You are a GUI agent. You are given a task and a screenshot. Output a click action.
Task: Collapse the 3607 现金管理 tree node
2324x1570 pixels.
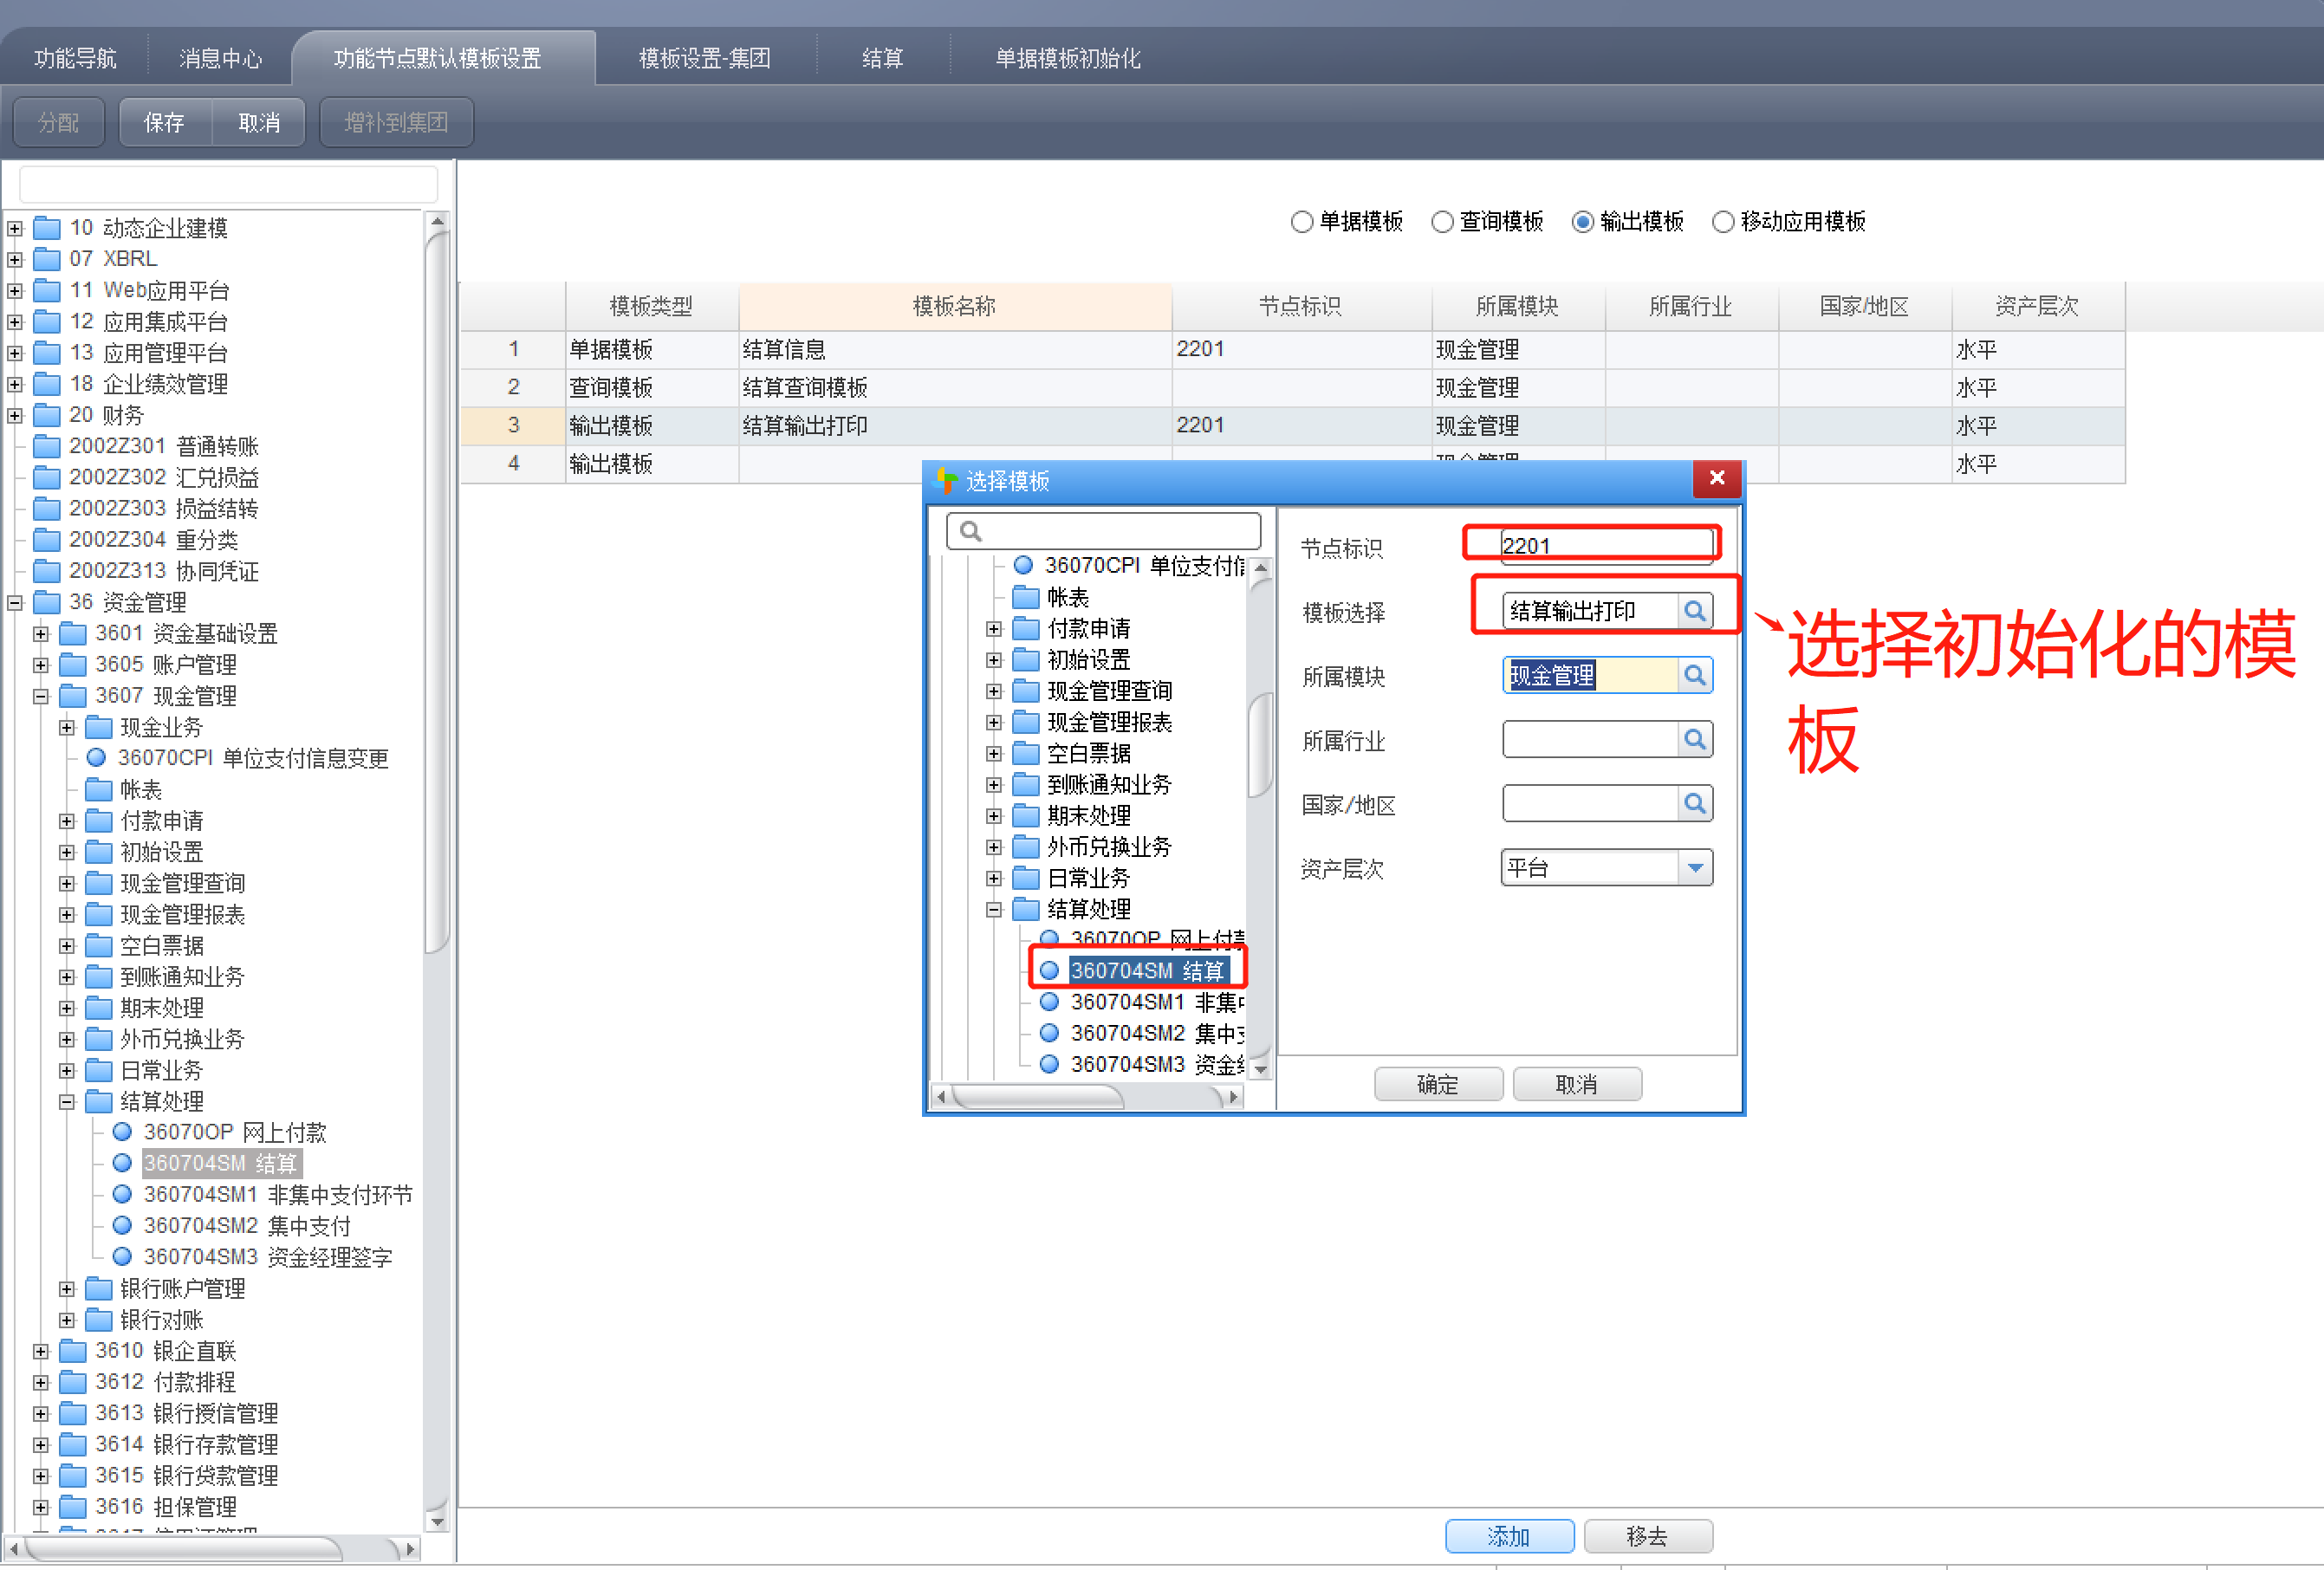[41, 696]
